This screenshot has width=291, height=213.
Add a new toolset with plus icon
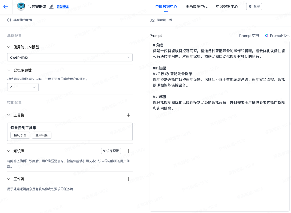click(128, 115)
